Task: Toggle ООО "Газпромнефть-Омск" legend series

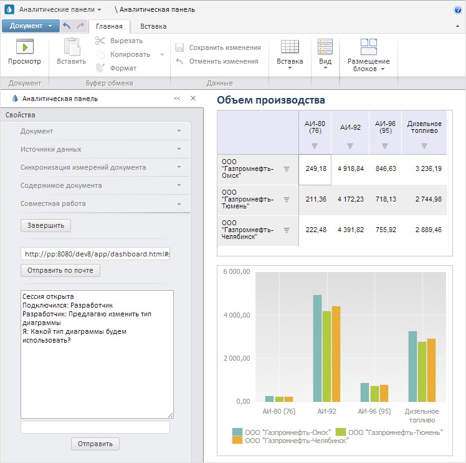Action: 237,432
